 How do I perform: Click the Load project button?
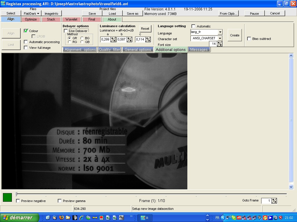tap(112, 13)
